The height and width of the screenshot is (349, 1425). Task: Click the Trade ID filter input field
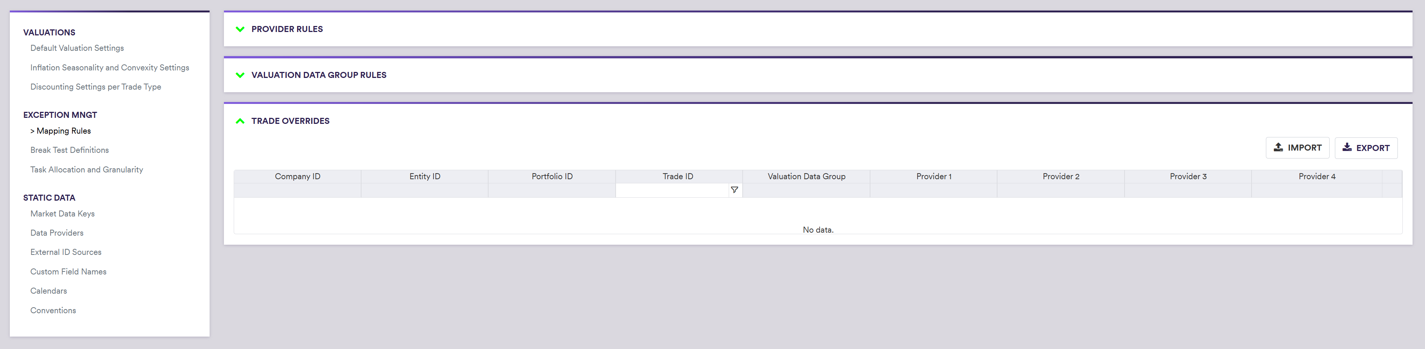click(x=671, y=190)
